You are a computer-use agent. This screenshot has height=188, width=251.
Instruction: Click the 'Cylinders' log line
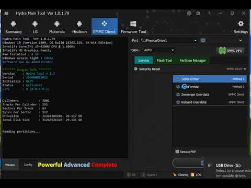[26, 101]
